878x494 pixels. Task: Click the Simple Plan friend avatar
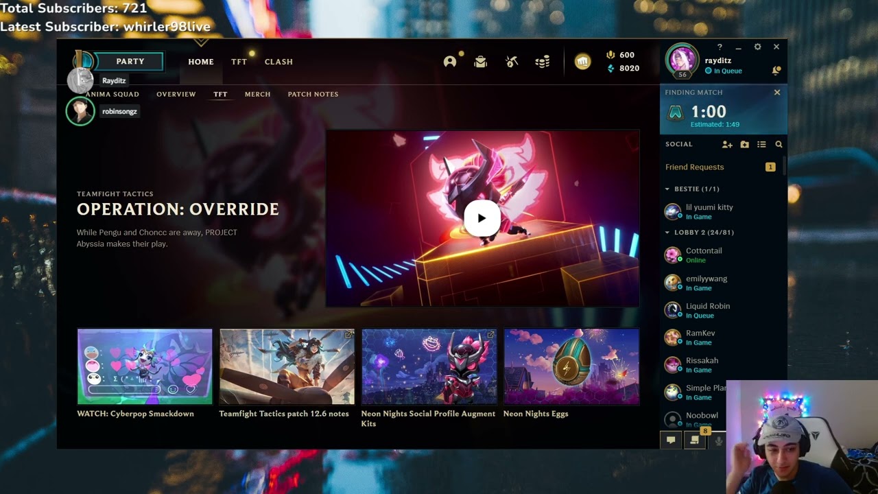point(673,392)
